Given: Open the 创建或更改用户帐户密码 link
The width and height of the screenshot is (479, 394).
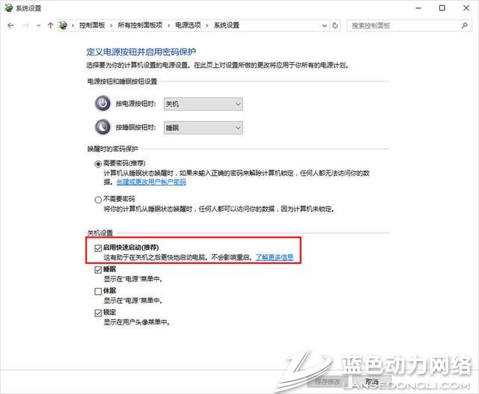Looking at the screenshot, I should point(150,182).
